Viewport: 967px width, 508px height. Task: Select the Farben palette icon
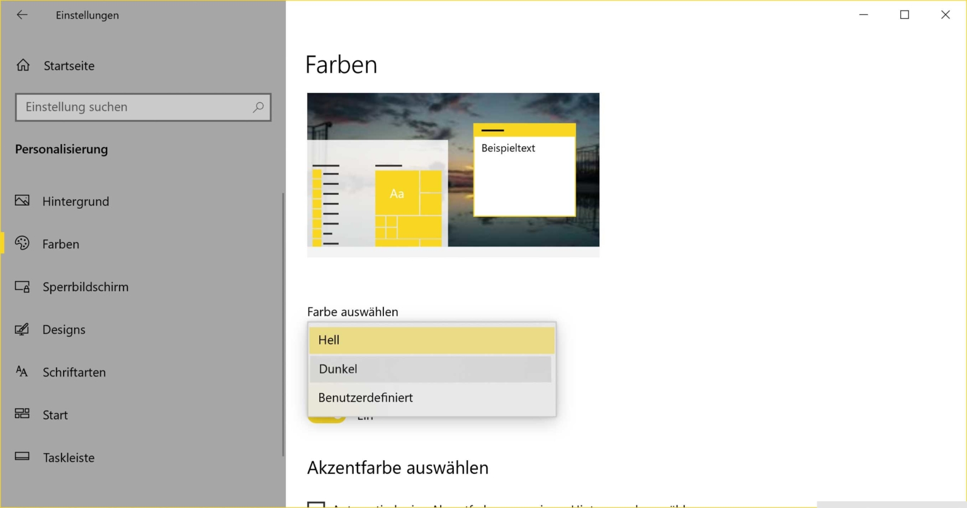pyautogui.click(x=21, y=244)
